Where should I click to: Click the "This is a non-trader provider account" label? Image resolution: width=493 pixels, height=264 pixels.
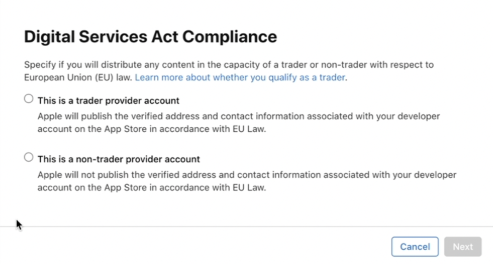coord(119,159)
